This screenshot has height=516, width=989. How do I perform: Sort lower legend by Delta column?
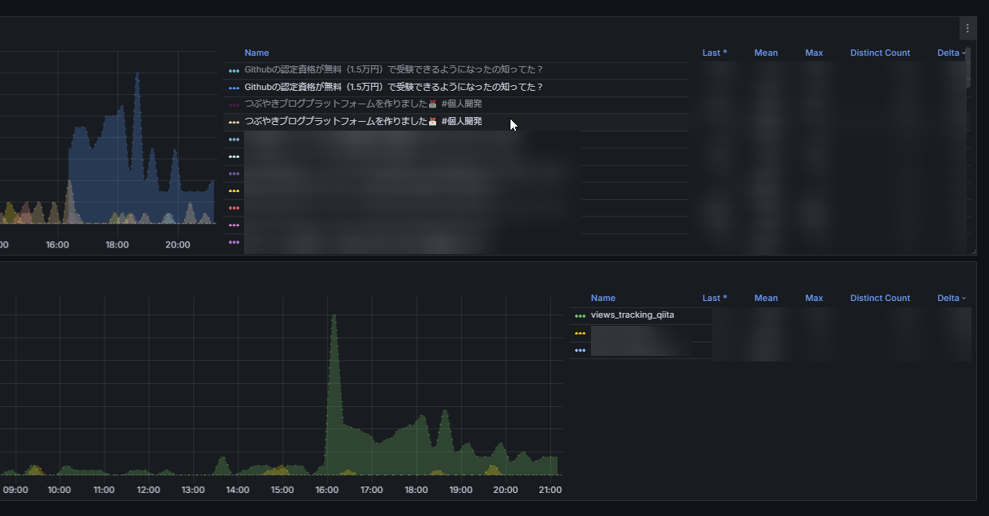(x=948, y=299)
